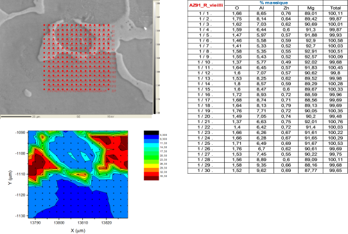The height and width of the screenshot is (234, 348).
Task: Select row label 1 / 1 .
Action: click(x=205, y=13)
